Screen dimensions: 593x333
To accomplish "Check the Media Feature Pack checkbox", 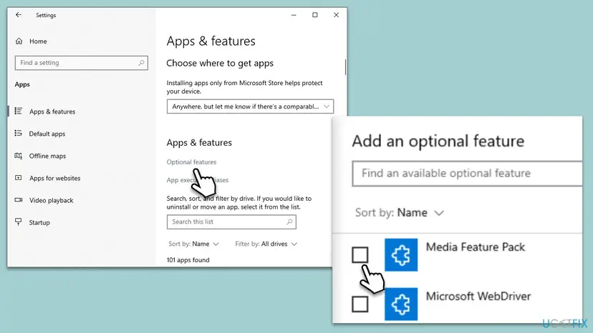I will [360, 255].
